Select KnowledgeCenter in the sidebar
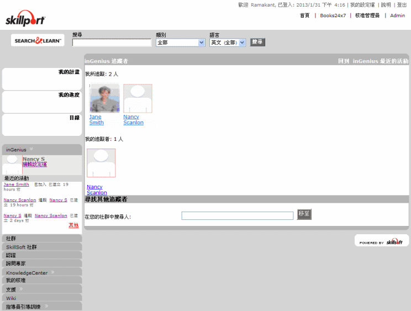The image size is (411, 311). 42,272
